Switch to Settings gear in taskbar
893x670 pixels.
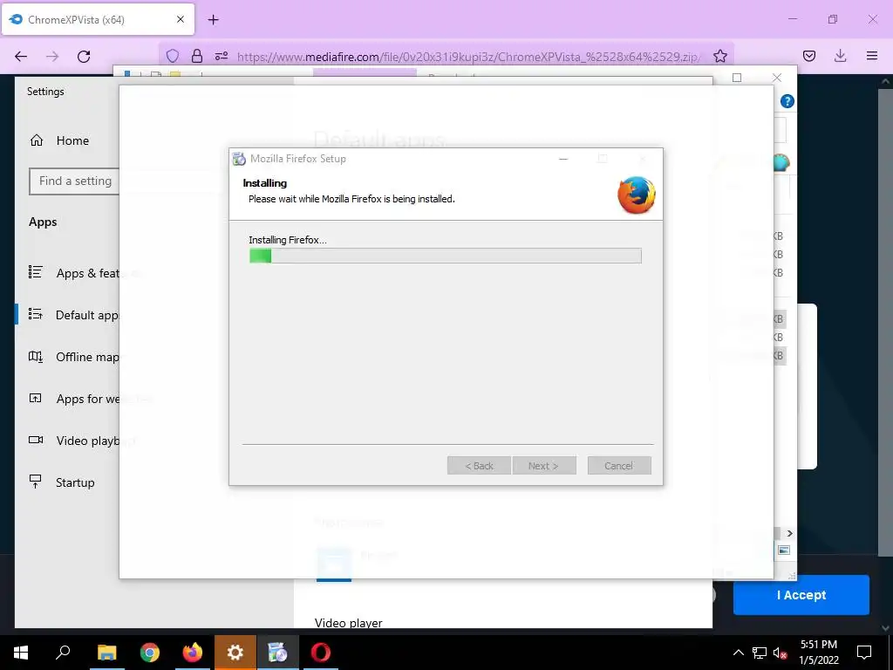[x=235, y=653]
